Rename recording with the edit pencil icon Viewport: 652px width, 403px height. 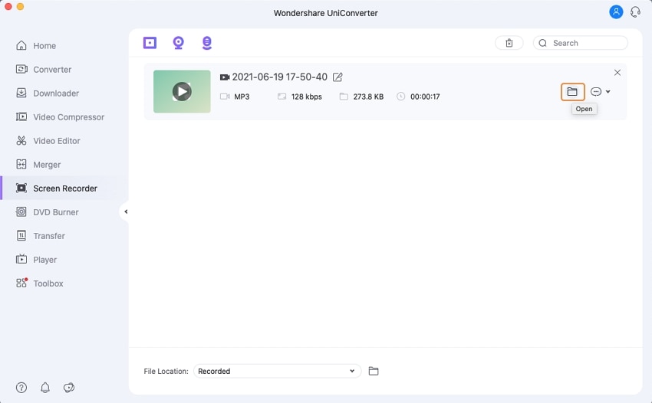pos(338,77)
